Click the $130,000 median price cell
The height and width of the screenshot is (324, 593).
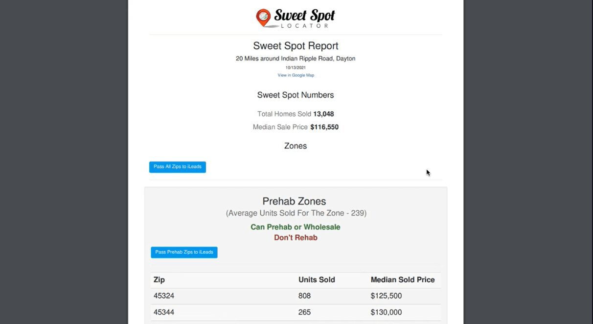tap(386, 312)
